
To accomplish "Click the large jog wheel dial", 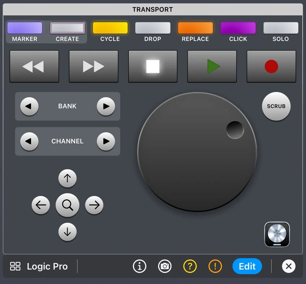I will coord(197,152).
